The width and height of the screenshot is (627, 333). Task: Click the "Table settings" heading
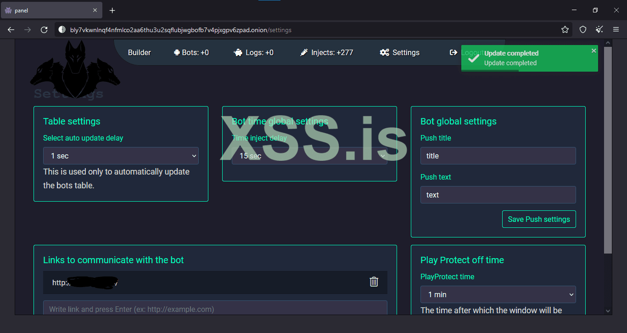(x=72, y=121)
